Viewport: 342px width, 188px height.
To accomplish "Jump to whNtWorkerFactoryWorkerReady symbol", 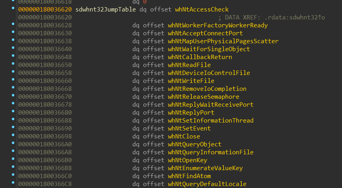I will [218, 25].
